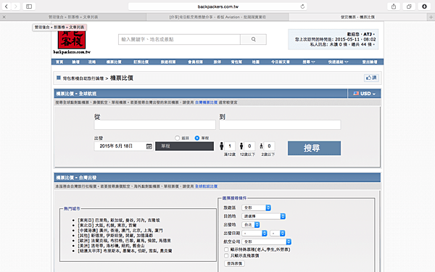Viewport: 435px width, 272px height.
Task: Open the calendar icon date picker
Action: [x=149, y=147]
